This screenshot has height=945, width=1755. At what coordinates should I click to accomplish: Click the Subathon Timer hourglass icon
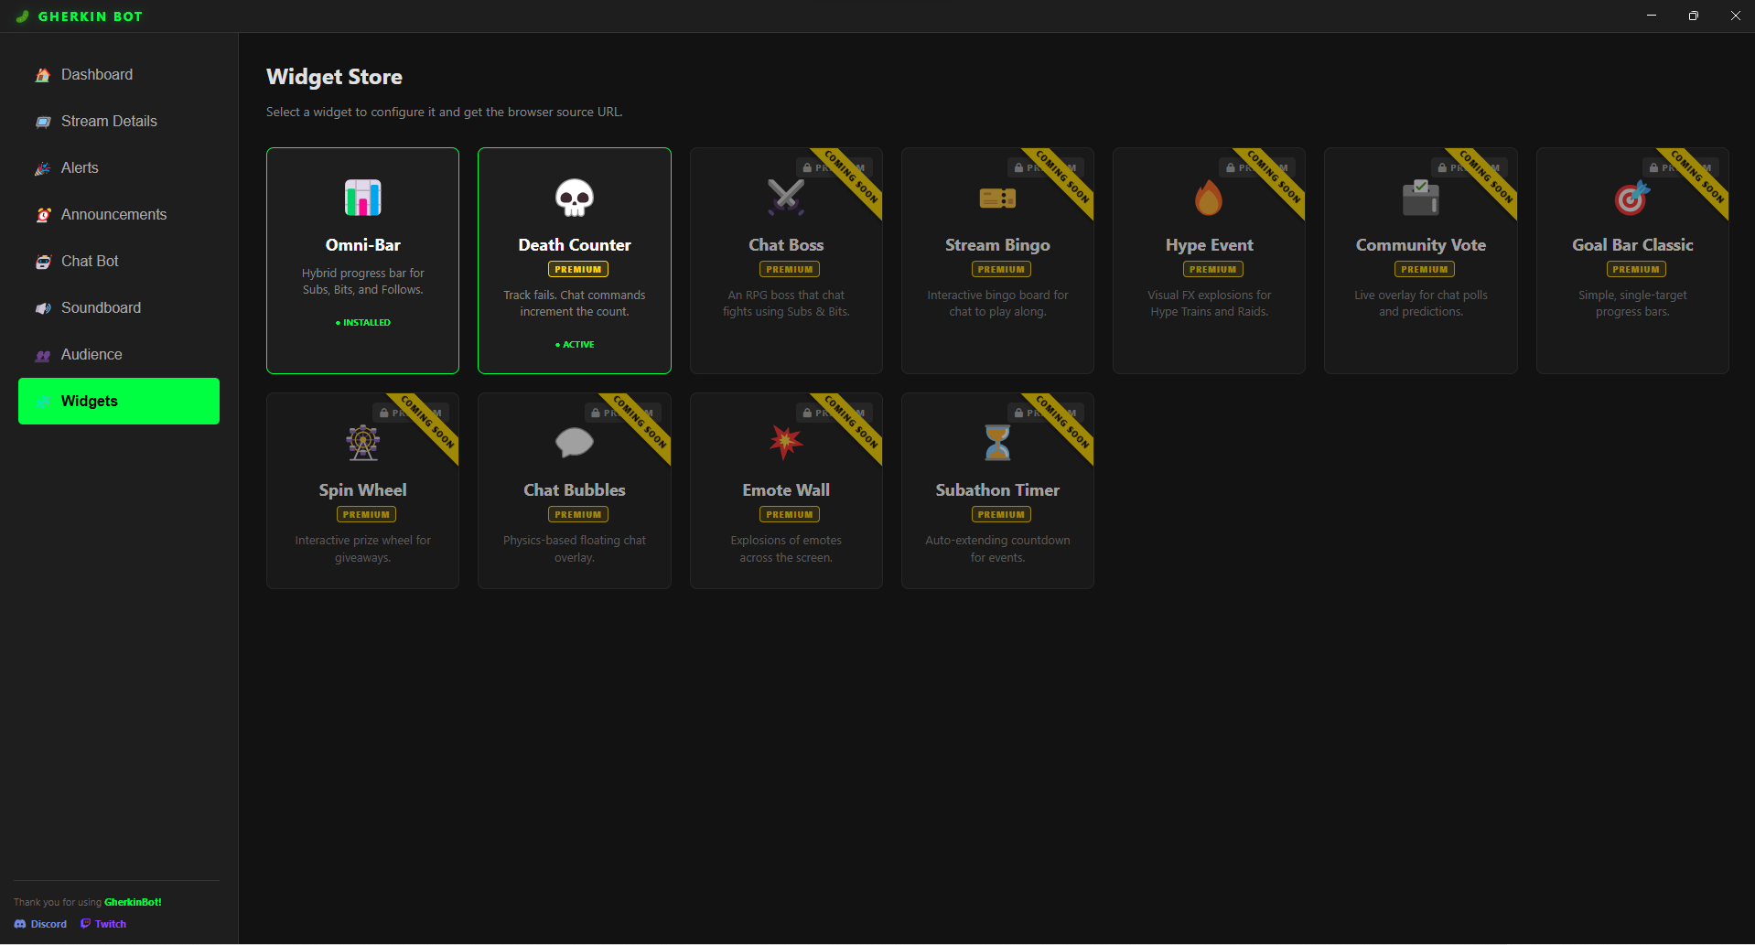(996, 442)
